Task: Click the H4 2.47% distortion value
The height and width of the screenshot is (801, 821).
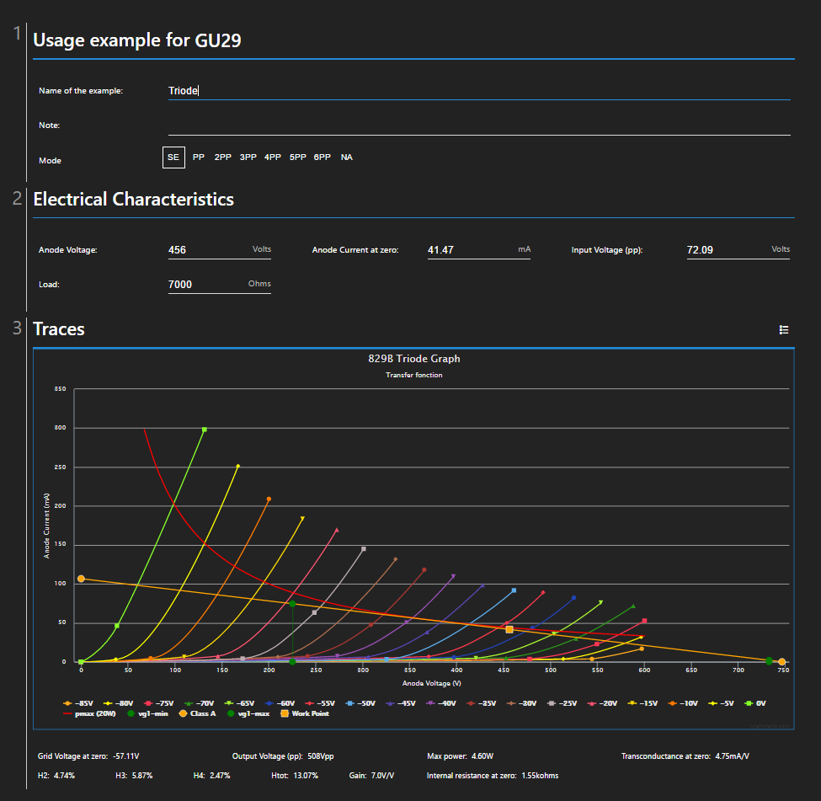Action: (x=212, y=776)
